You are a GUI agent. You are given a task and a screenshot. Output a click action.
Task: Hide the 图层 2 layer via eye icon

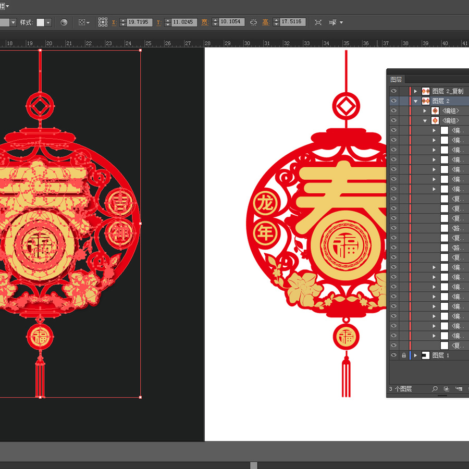(x=393, y=101)
